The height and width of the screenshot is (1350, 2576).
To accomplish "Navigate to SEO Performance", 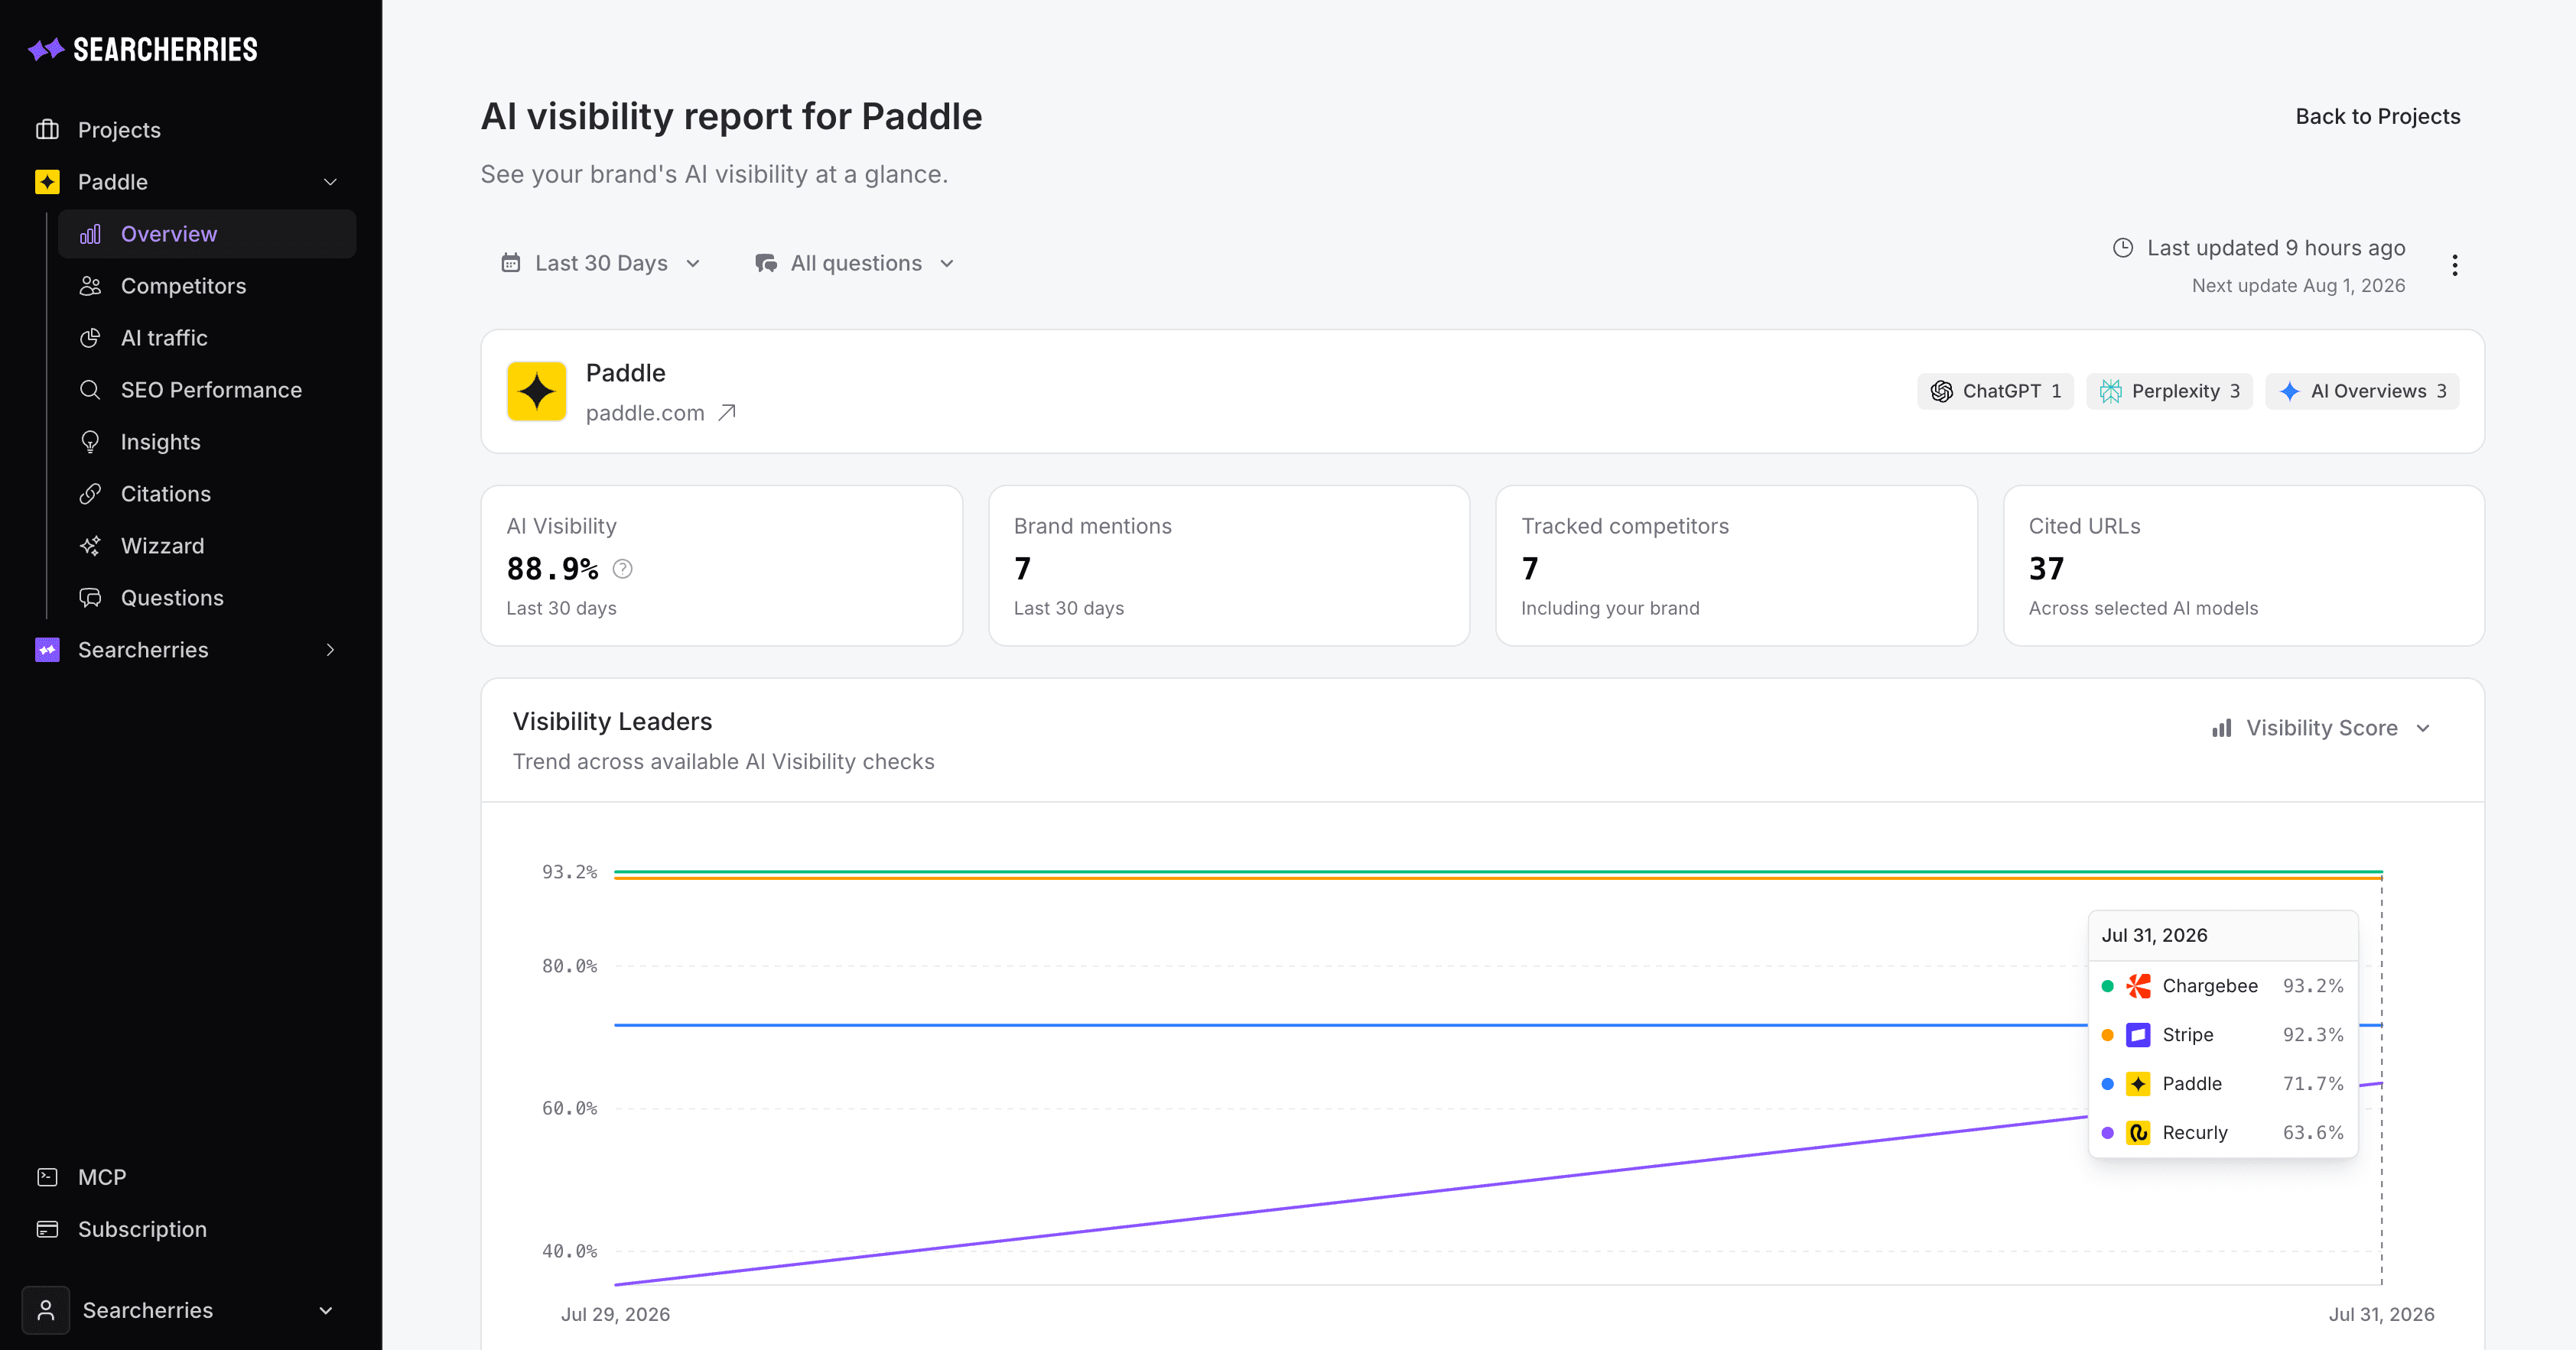I will point(207,390).
